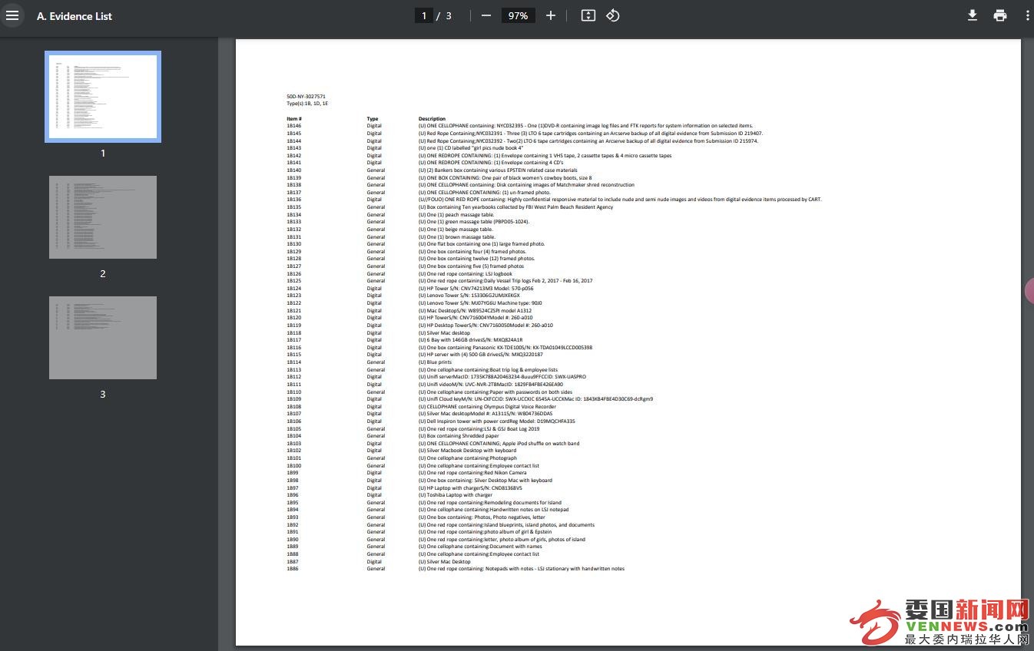Click the Remodeling documents for Island row
This screenshot has height=651, width=1034.
(489, 503)
